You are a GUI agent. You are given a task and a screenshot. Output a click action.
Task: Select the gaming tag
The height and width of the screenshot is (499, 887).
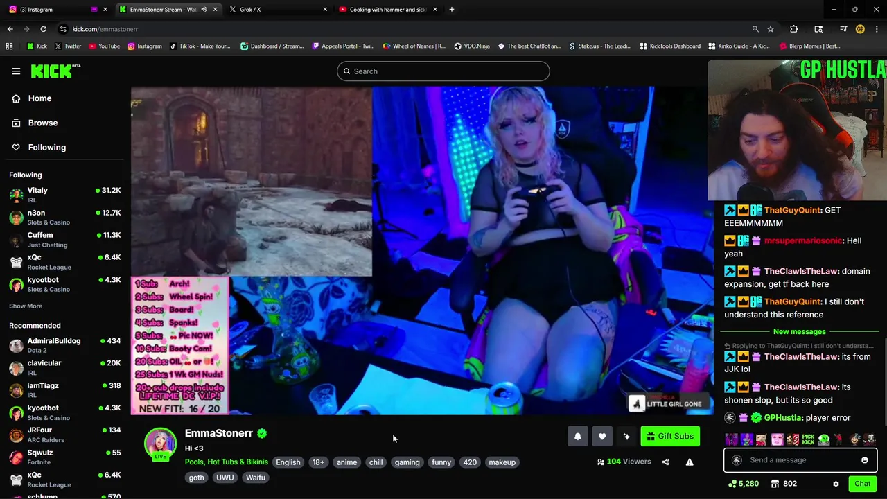pos(407,462)
